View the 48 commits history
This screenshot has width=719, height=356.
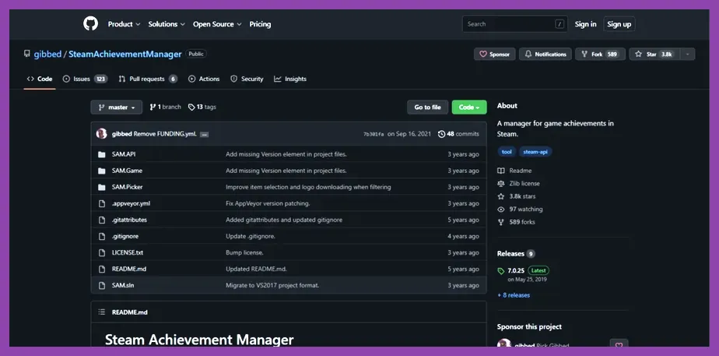(x=458, y=134)
